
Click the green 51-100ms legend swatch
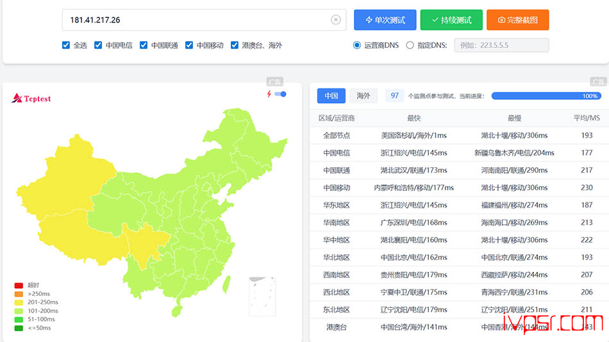(19, 320)
